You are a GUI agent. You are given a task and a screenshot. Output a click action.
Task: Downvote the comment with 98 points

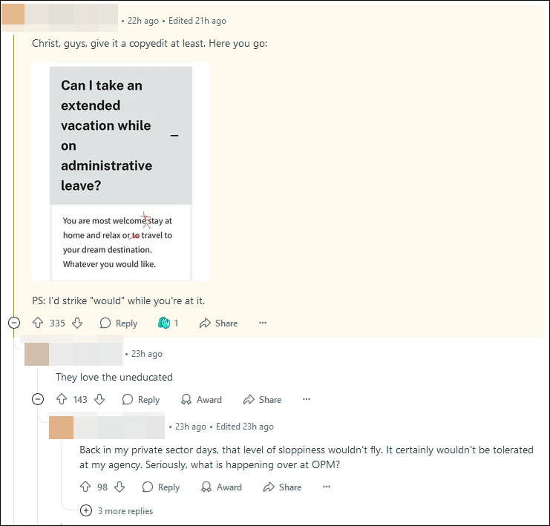[x=120, y=487]
